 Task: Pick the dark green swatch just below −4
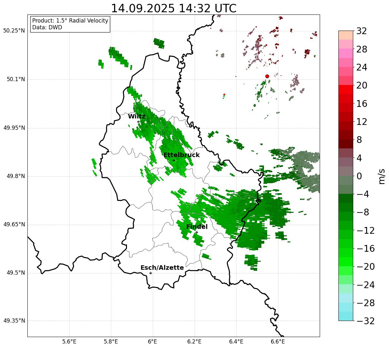tap(346, 198)
